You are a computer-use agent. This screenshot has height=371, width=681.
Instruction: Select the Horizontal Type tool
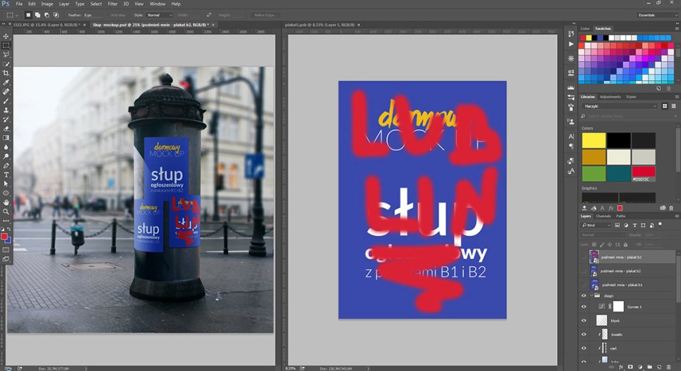coord(6,174)
